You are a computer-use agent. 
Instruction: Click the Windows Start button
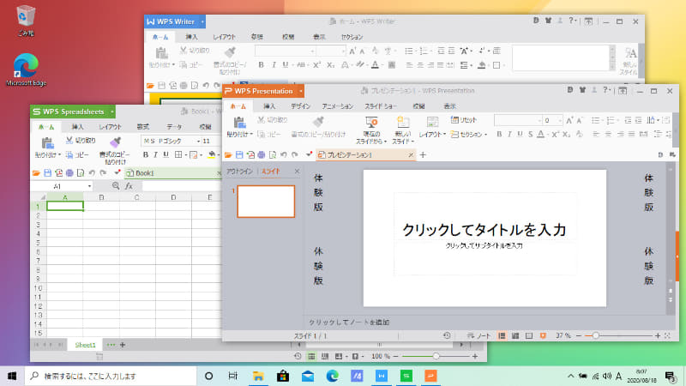point(12,376)
